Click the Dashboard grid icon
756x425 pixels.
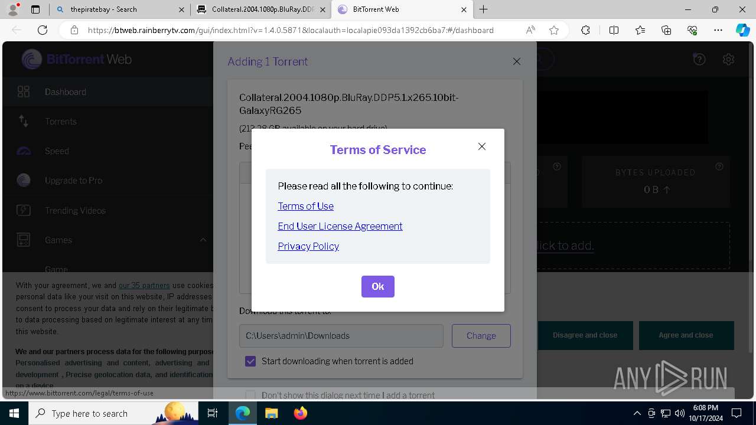pyautogui.click(x=24, y=91)
